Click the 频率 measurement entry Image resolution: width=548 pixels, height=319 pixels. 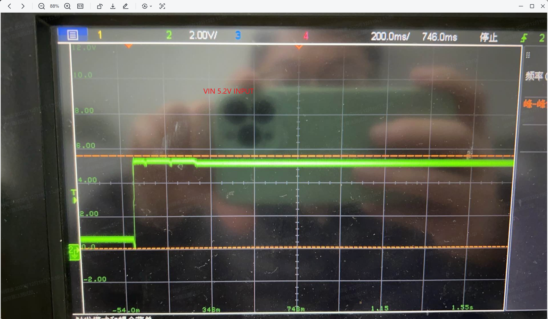536,76
